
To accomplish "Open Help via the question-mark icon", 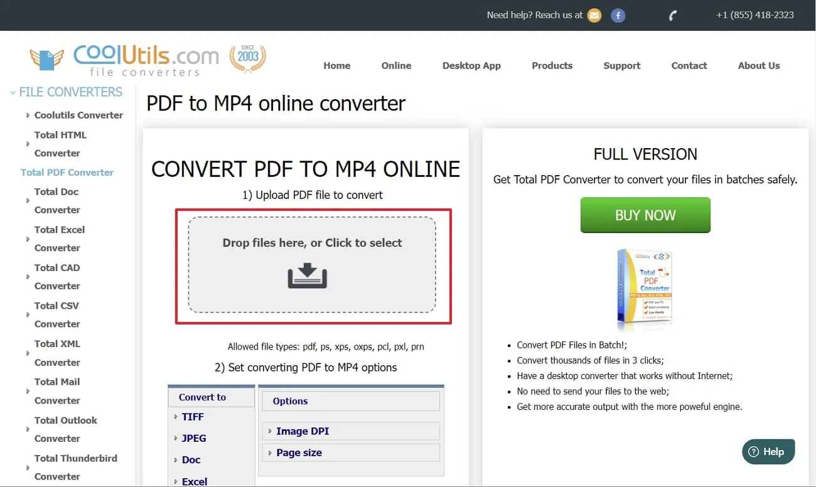I will pyautogui.click(x=753, y=451).
